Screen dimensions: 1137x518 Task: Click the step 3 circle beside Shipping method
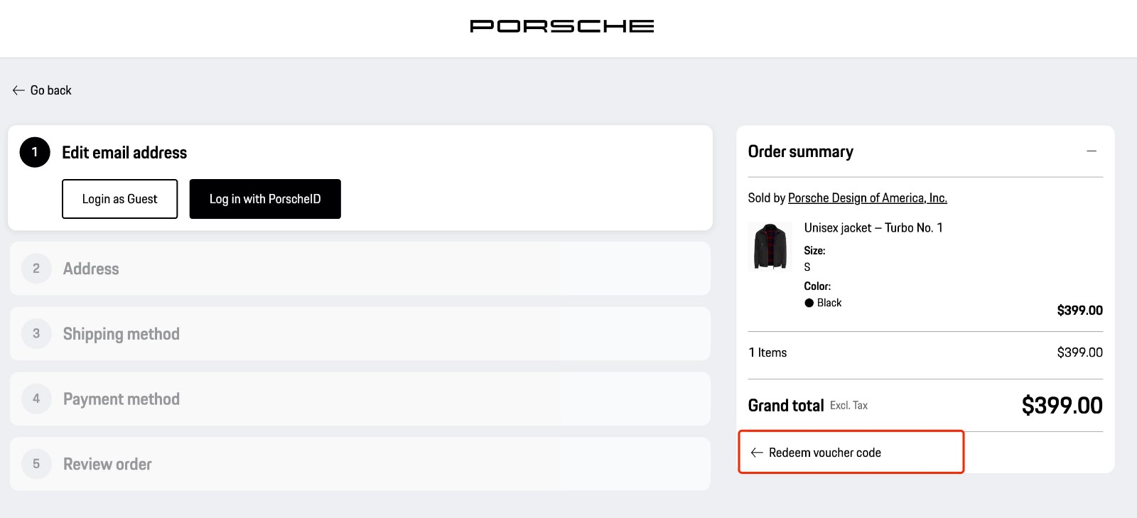point(36,333)
